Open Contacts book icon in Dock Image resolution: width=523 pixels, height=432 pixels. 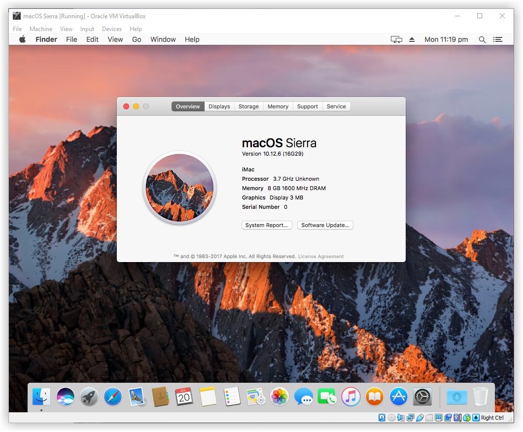pos(160,397)
